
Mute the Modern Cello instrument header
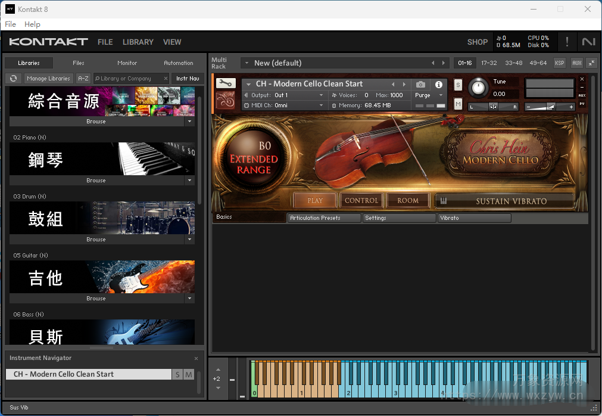click(458, 104)
